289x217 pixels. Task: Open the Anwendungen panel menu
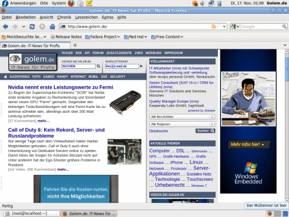tap(23, 3)
